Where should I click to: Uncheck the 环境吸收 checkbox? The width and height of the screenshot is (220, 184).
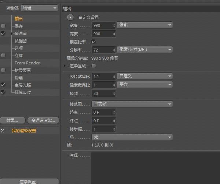coord(3,92)
